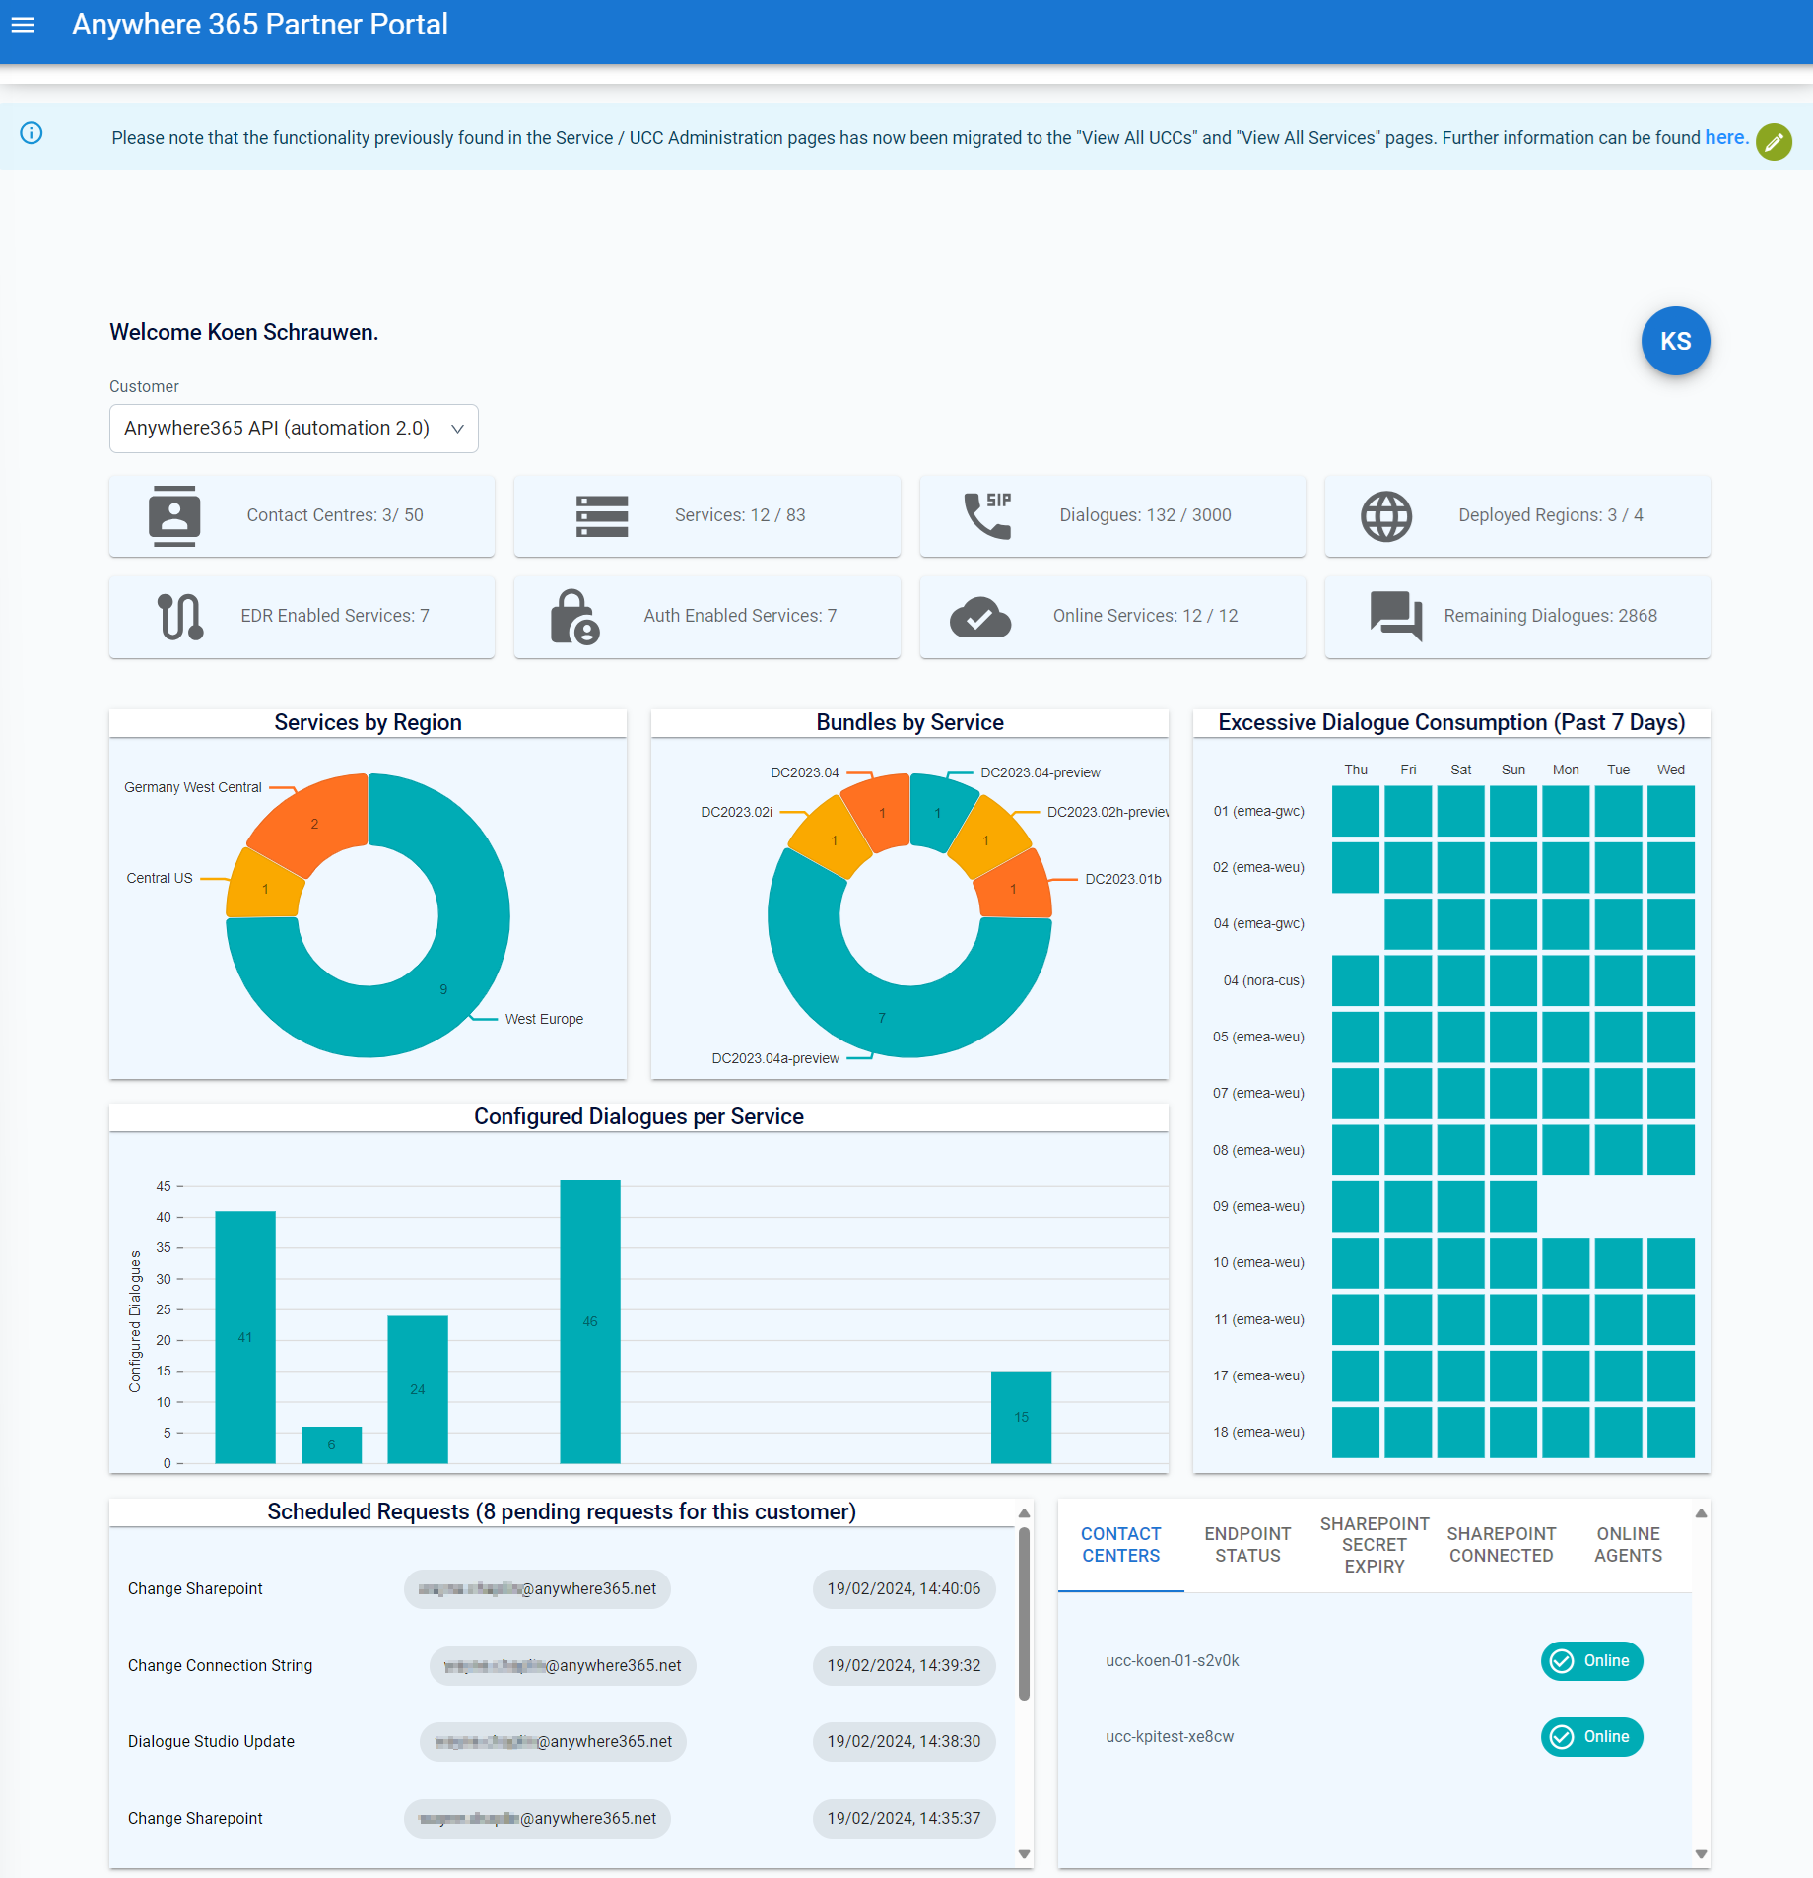Image resolution: width=1813 pixels, height=1878 pixels.
Task: Click the bar labeled 41
Action: point(245,1337)
